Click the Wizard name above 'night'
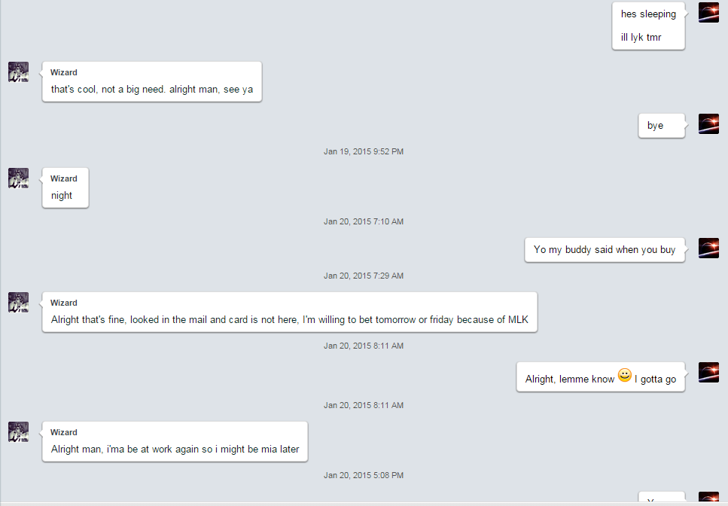The width and height of the screenshot is (728, 506). 63,178
